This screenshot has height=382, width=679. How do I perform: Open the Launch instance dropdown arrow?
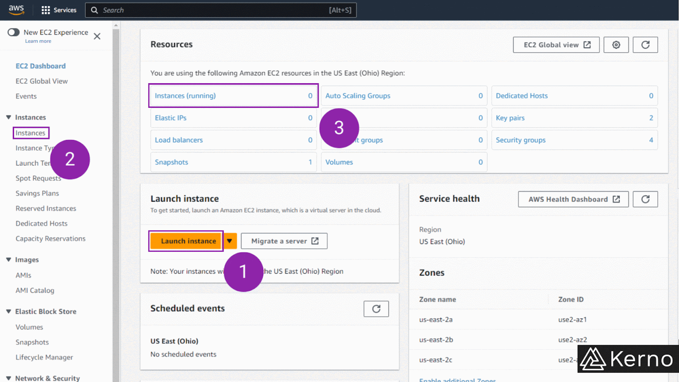click(230, 241)
